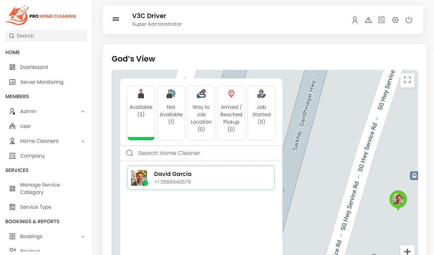Select the Available (3) status filter

[x=141, y=113]
